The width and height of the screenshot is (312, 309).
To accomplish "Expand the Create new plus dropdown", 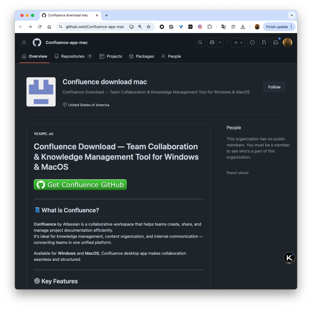I will point(238,42).
